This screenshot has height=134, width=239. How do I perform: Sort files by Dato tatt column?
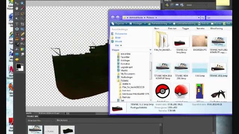172,28
